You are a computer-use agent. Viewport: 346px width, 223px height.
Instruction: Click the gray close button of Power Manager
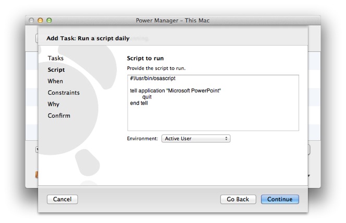[31, 20]
